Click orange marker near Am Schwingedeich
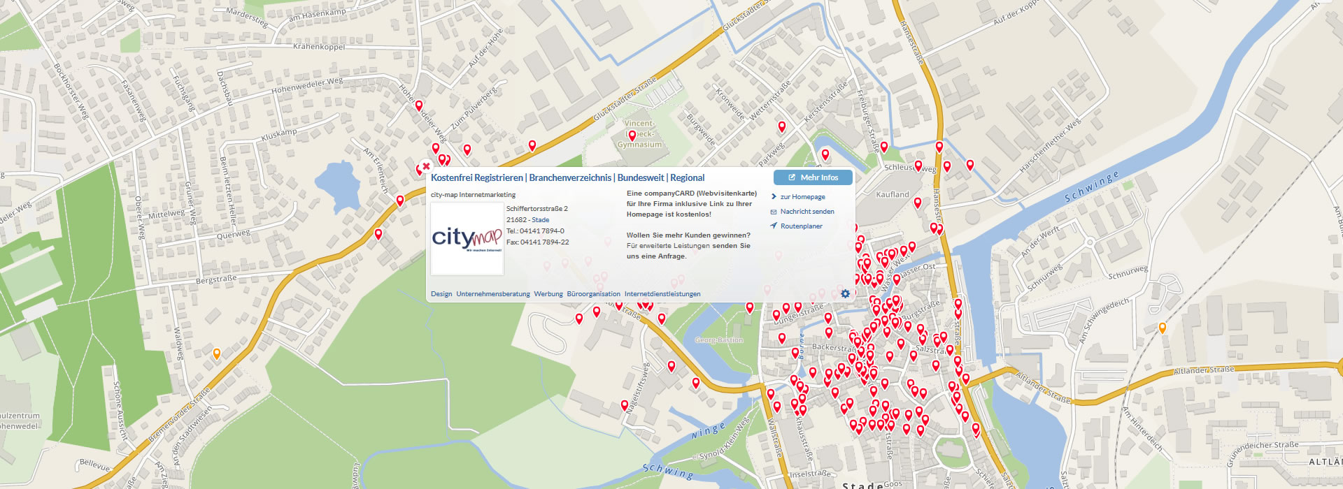Image resolution: width=1343 pixels, height=489 pixels. click(1163, 327)
